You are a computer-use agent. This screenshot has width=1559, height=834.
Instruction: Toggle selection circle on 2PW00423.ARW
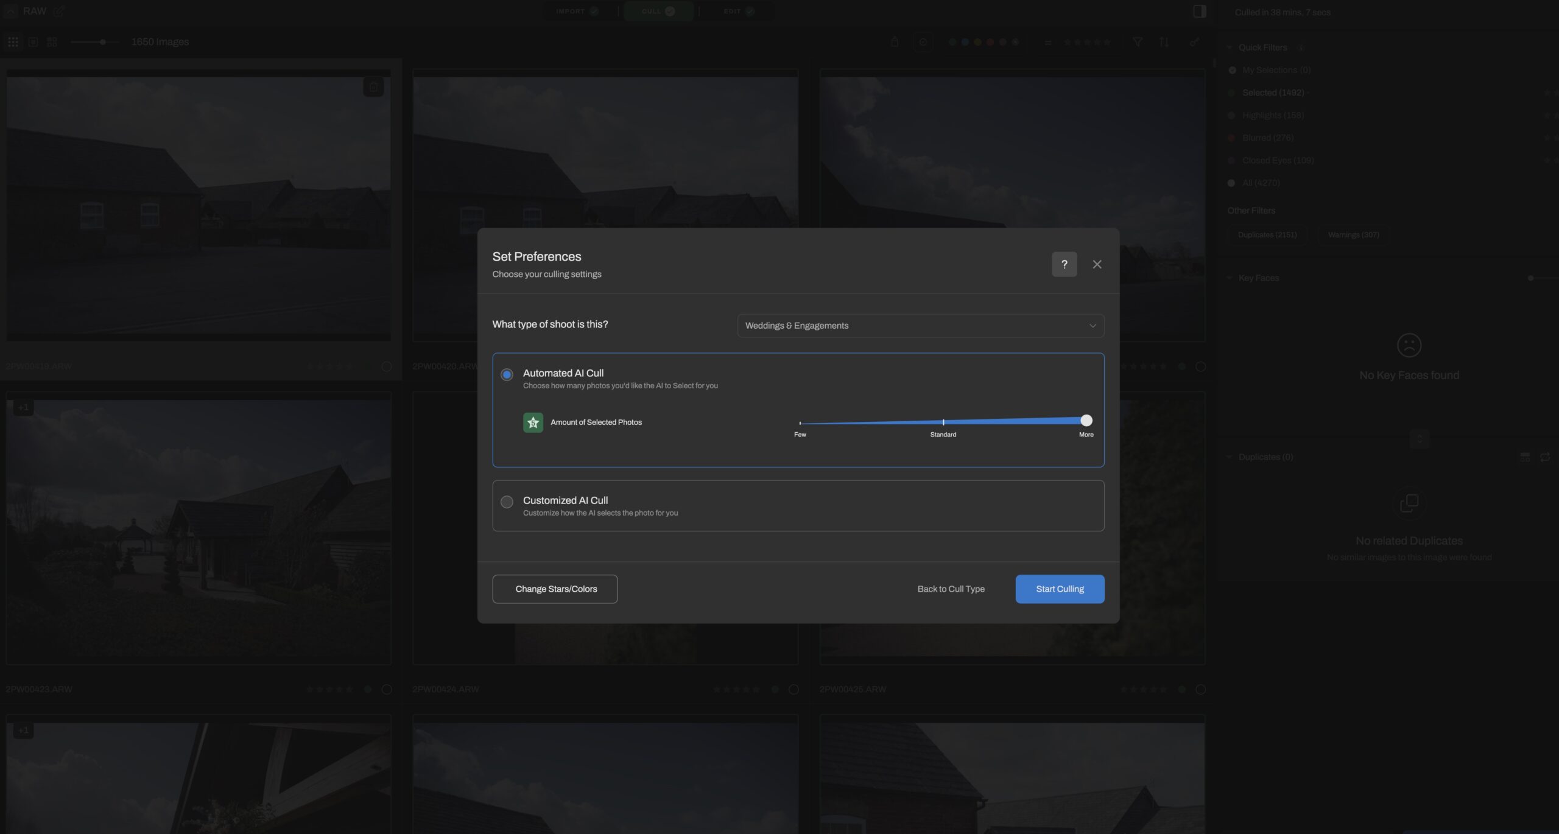387,689
